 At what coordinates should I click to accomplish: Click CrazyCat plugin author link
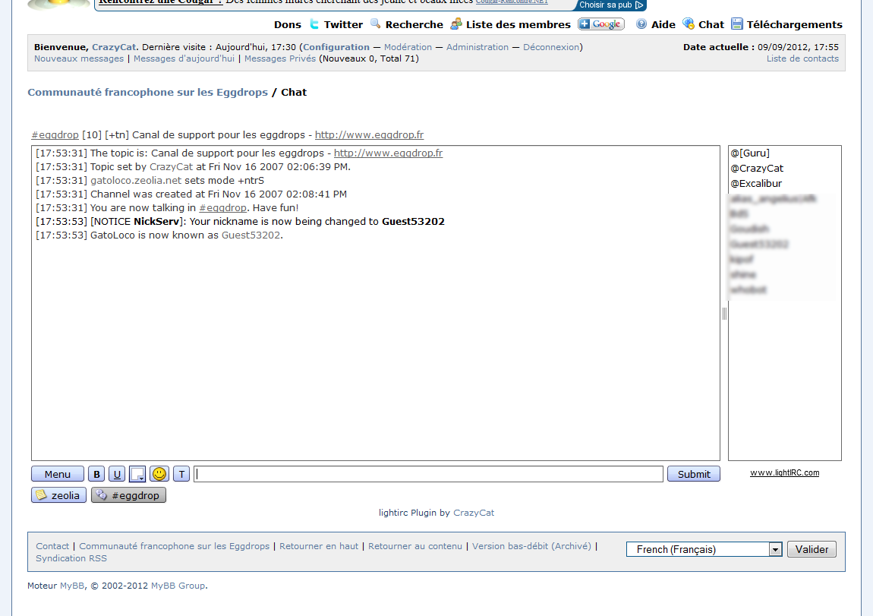coord(474,513)
